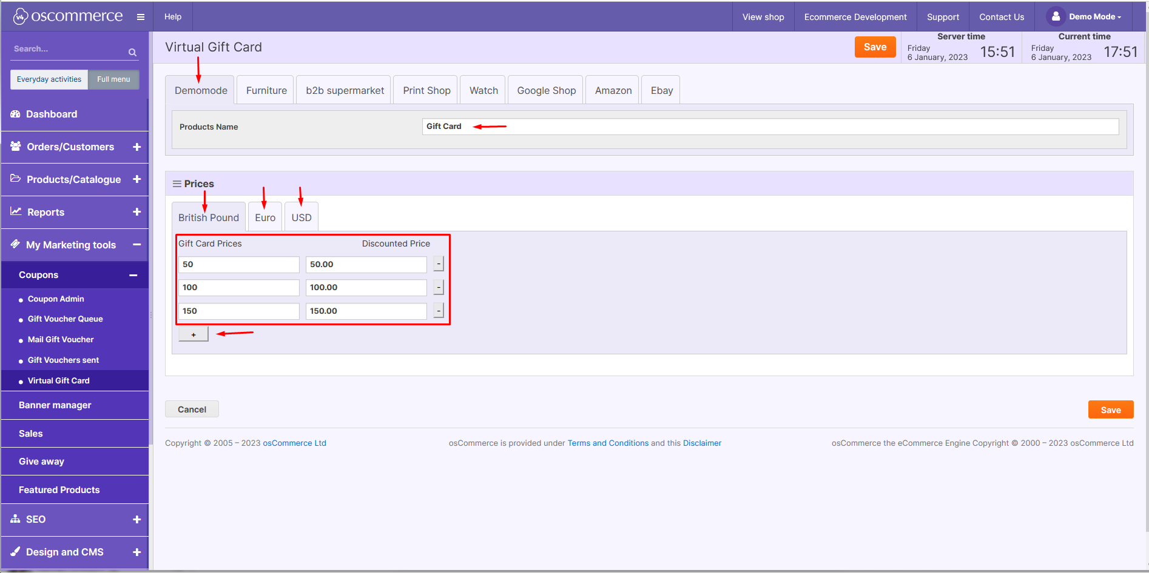The image size is (1149, 573).
Task: Click the Demo Mode user avatar icon
Action: [1056, 16]
